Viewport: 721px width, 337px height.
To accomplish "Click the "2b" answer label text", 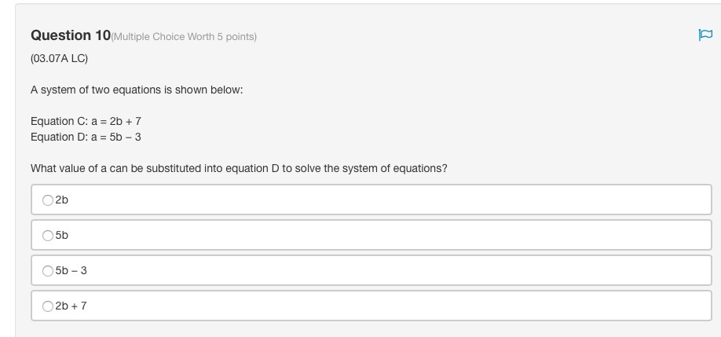I will pos(62,200).
